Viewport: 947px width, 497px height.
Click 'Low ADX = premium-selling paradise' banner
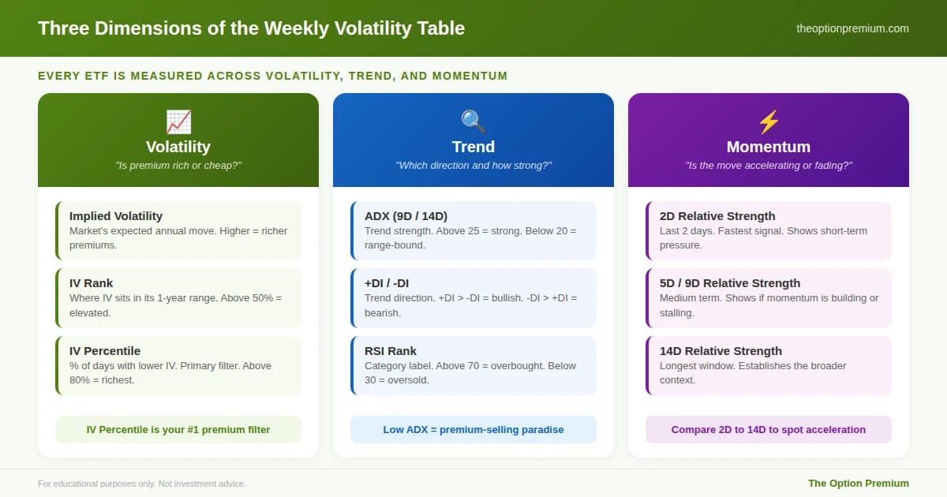click(x=473, y=430)
